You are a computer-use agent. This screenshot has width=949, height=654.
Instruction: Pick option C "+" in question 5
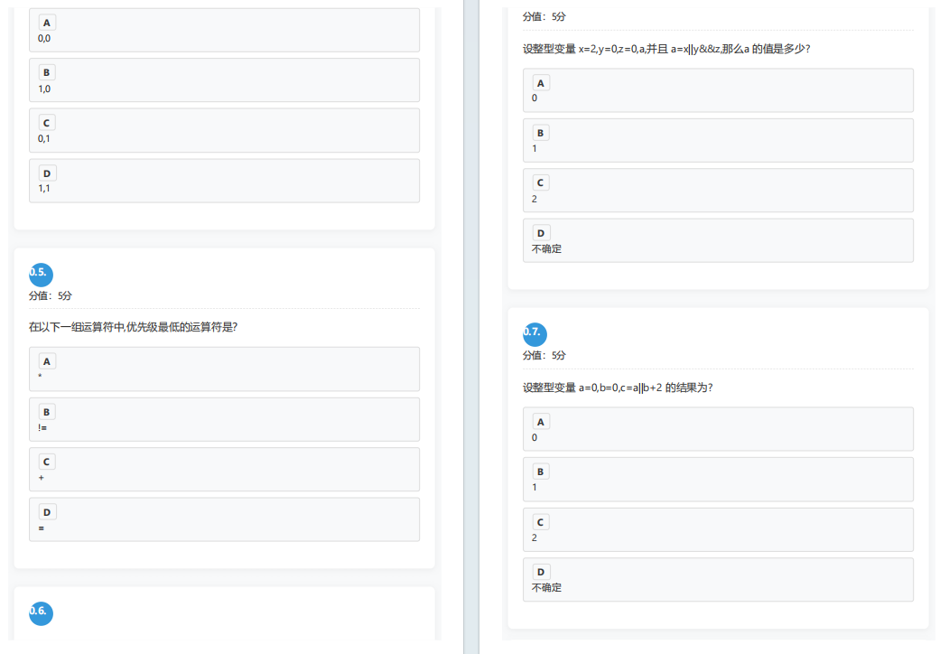pyautogui.click(x=224, y=469)
